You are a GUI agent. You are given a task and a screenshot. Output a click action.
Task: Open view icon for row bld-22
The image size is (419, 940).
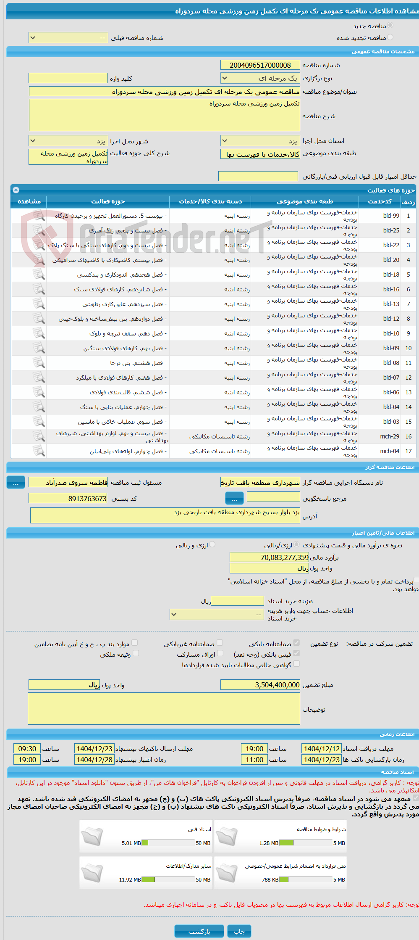[39, 245]
